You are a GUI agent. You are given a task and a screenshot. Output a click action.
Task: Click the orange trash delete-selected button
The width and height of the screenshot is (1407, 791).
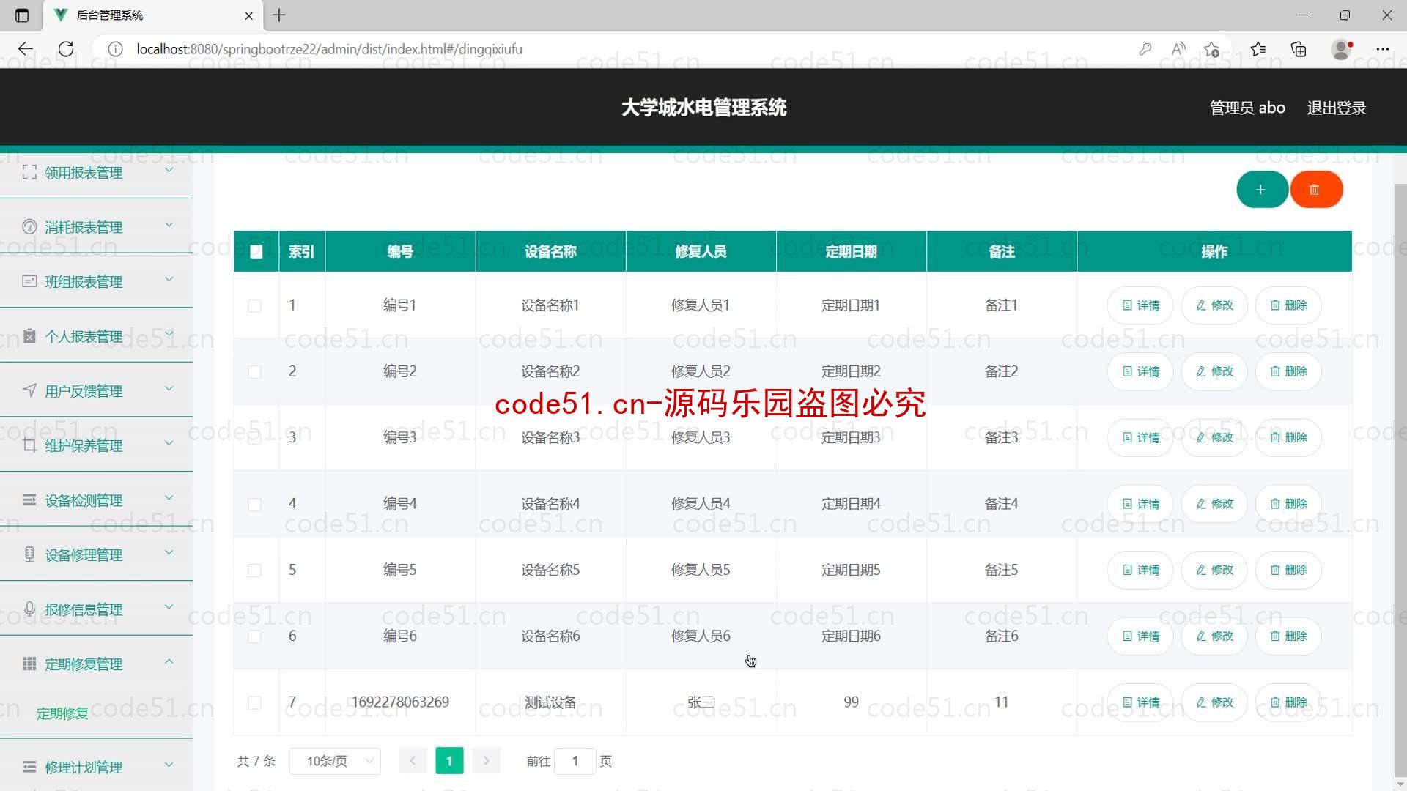(x=1315, y=190)
